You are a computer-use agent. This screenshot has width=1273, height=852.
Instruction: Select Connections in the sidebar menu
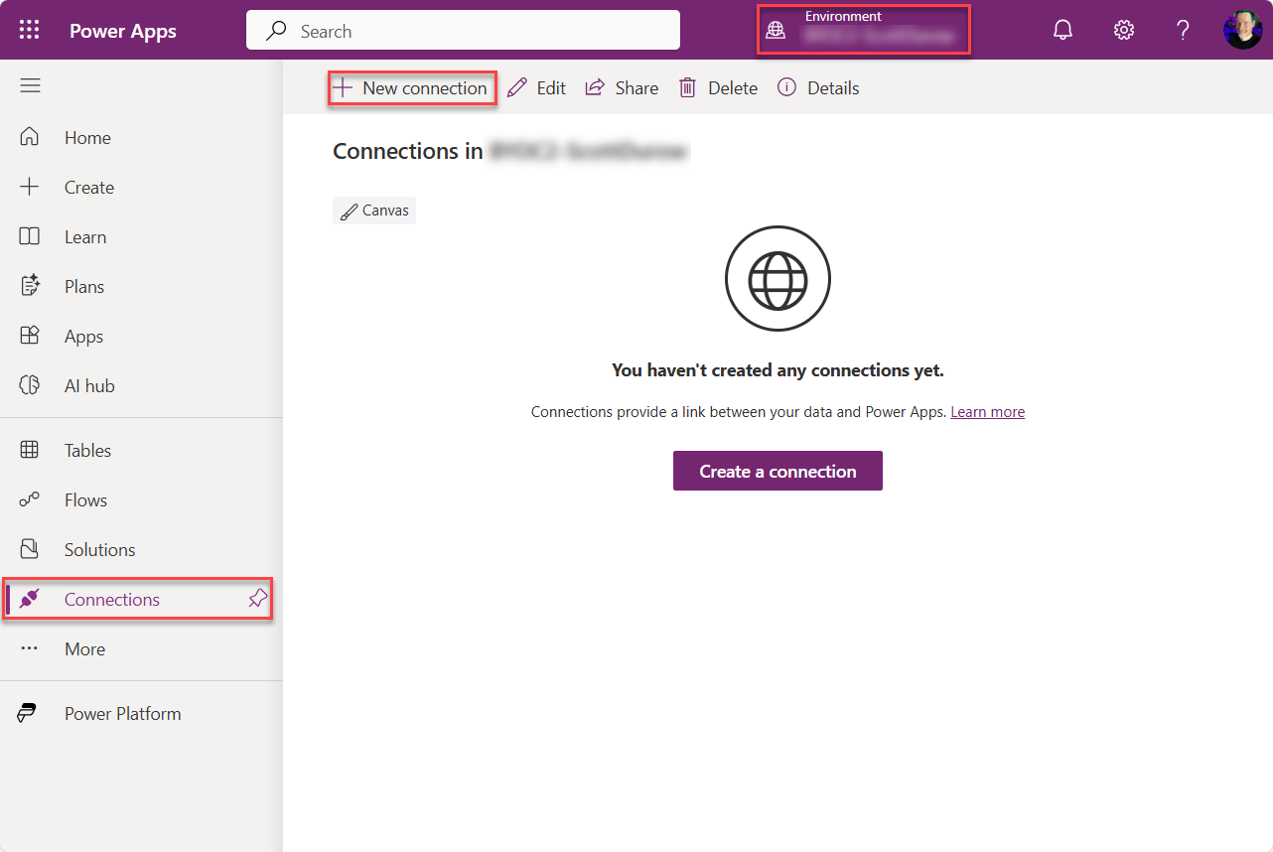[x=112, y=599]
